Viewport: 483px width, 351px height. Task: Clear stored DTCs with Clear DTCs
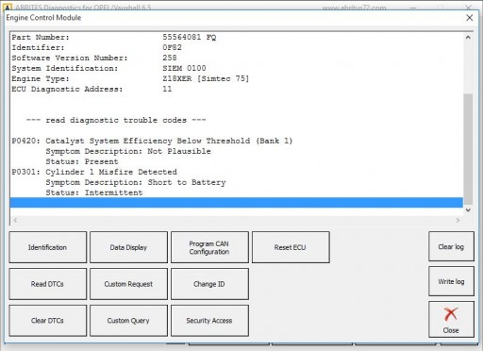point(48,321)
